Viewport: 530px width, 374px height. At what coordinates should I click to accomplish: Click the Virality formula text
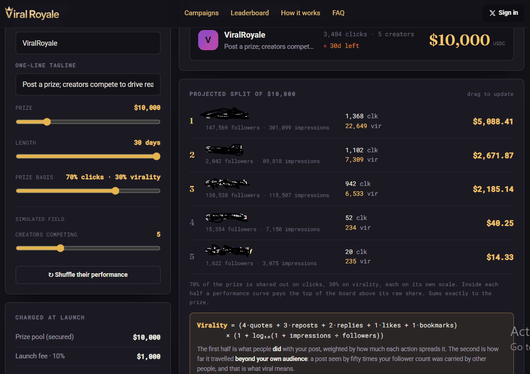pos(327,331)
